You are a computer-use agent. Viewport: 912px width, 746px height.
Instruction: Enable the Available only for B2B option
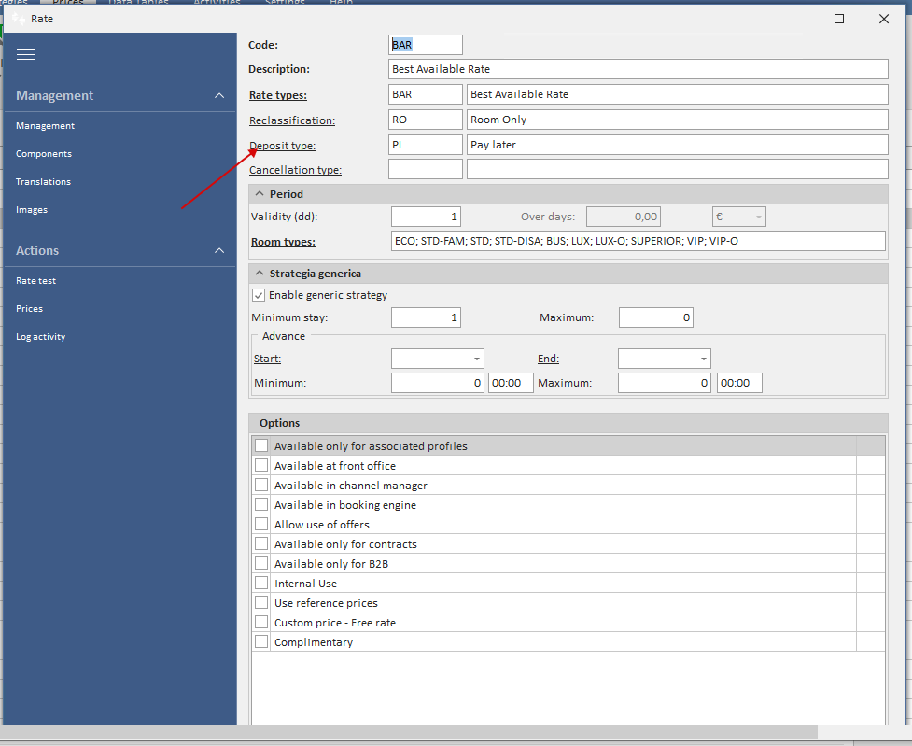coord(261,563)
